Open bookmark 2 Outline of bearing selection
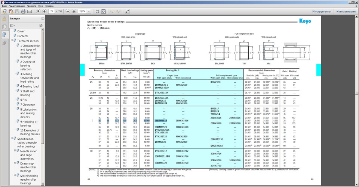Viewport: 359px width, 187px height. tap(27, 66)
